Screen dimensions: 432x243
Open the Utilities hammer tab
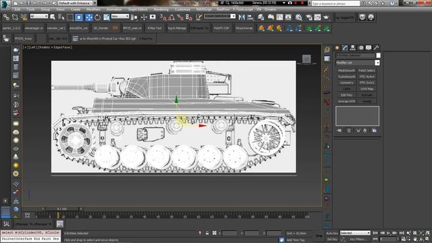376,48
